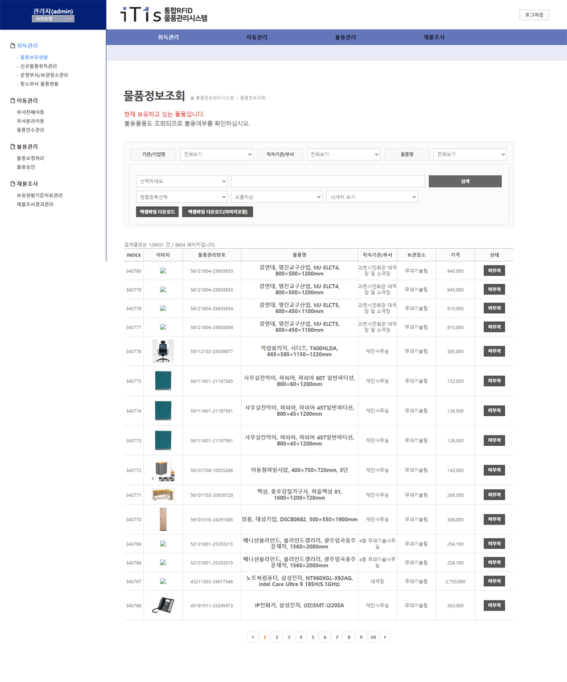Click 엑셀파일 다운로드 button
The image size is (567, 682).
pos(157,211)
